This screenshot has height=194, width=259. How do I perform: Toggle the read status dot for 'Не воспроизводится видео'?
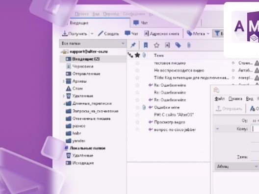(x=233, y=71)
